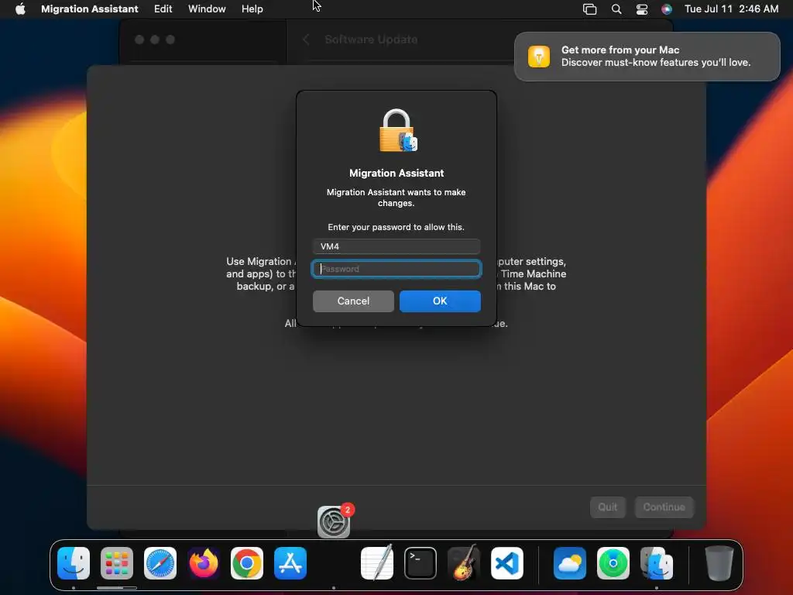The width and height of the screenshot is (793, 595).
Task: Quit Migration Assistant
Action: click(607, 507)
